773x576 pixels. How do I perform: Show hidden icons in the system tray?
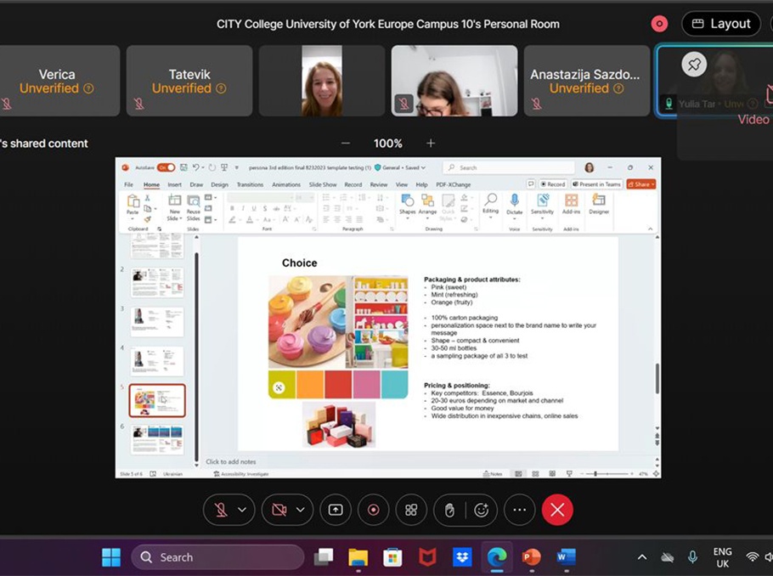(x=642, y=557)
